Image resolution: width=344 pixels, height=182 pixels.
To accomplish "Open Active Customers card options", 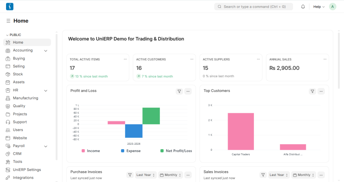I will (192, 59).
